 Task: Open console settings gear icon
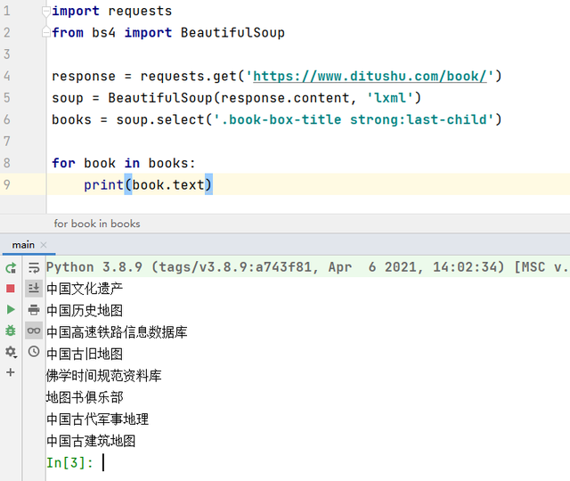11,352
